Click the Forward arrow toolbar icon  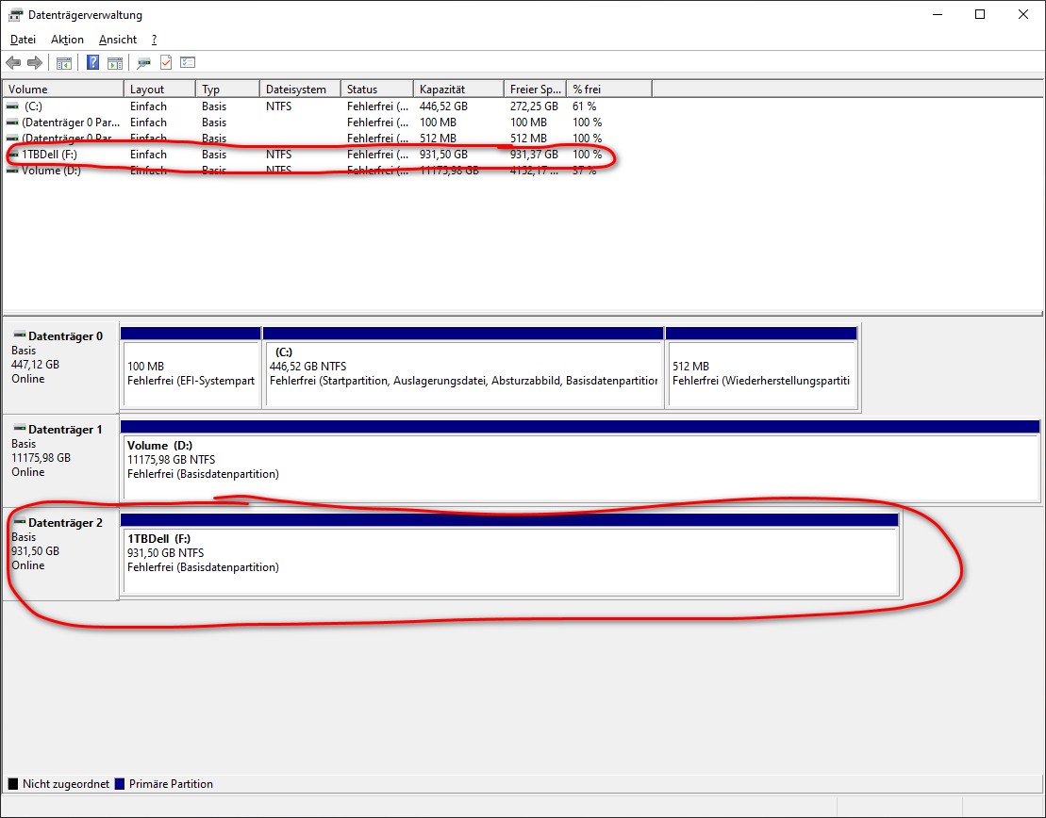[35, 62]
